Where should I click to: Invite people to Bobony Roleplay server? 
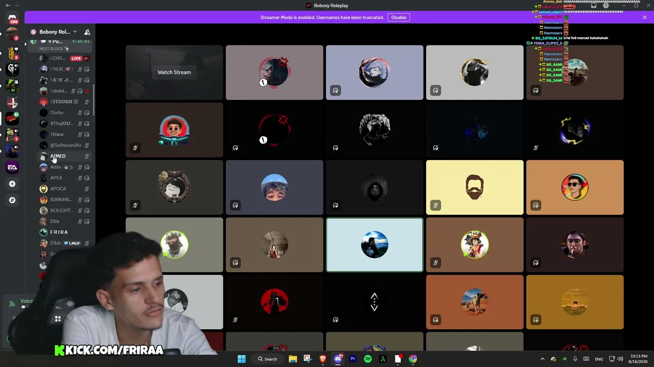click(x=87, y=32)
